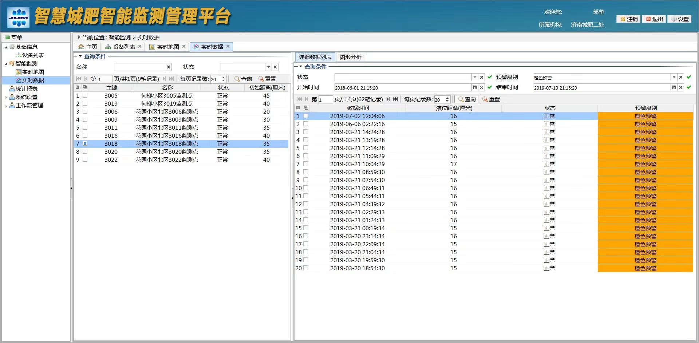Check the row for 2019-07-02 12:04:06
The image size is (699, 343).
pos(306,116)
